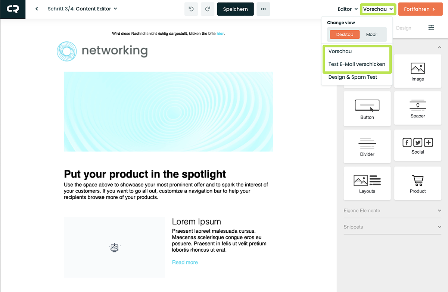Image resolution: width=448 pixels, height=292 pixels.
Task: Click the back arrow next to Schritt 3/4
Action: 37,9
